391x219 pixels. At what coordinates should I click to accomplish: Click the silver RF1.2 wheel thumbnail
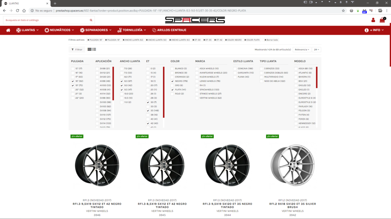pyautogui.click(x=292, y=165)
